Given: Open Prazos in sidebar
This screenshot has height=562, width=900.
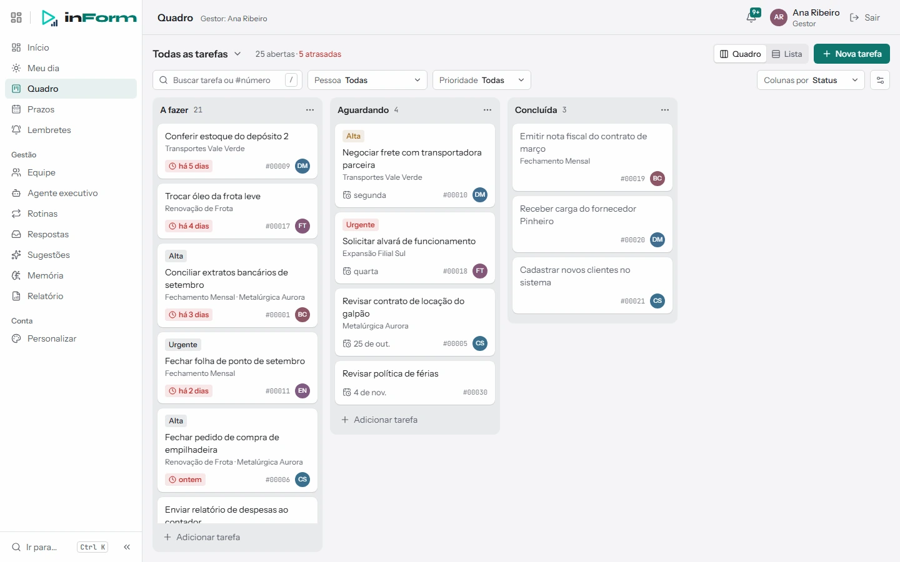Looking at the screenshot, I should pos(71,109).
